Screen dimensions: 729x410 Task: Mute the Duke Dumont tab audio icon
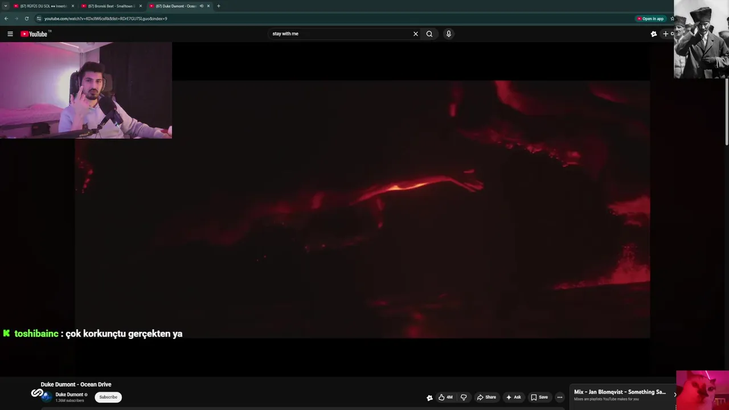201,6
